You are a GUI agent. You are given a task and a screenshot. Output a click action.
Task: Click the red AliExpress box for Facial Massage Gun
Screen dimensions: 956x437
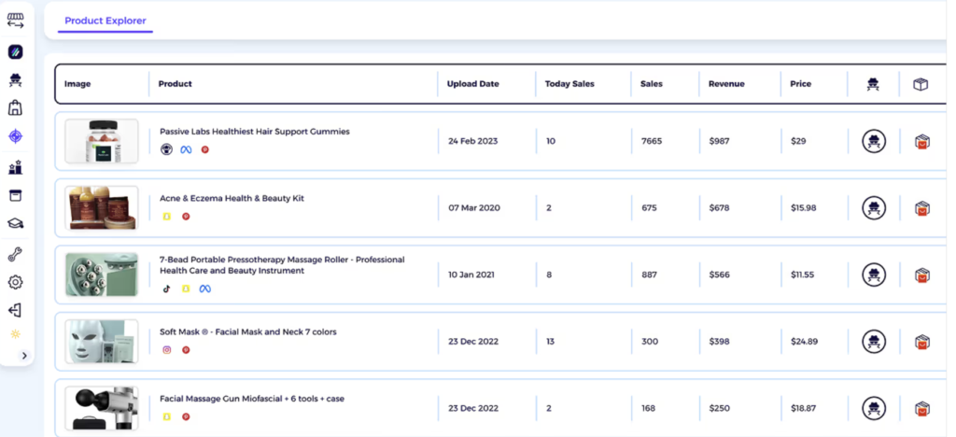922,408
